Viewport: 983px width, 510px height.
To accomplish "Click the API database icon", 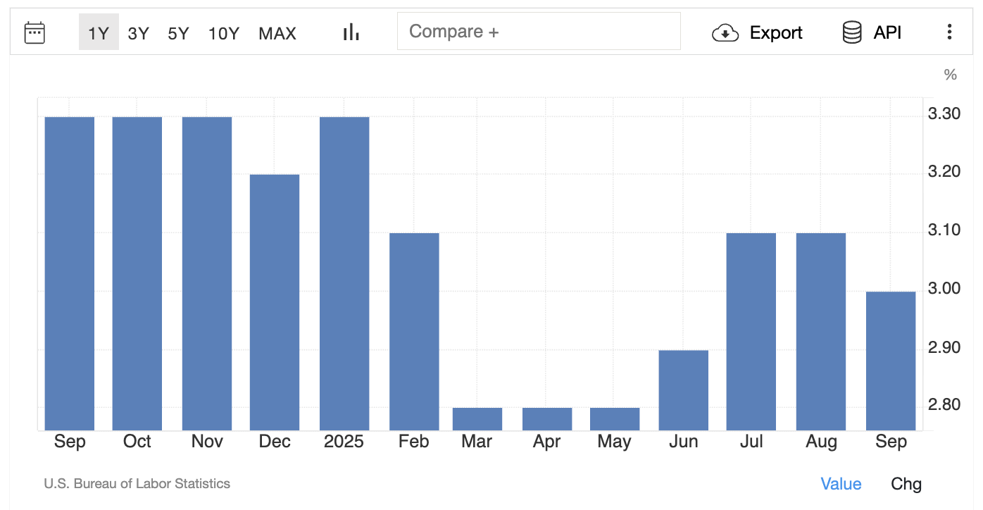I will point(852,32).
